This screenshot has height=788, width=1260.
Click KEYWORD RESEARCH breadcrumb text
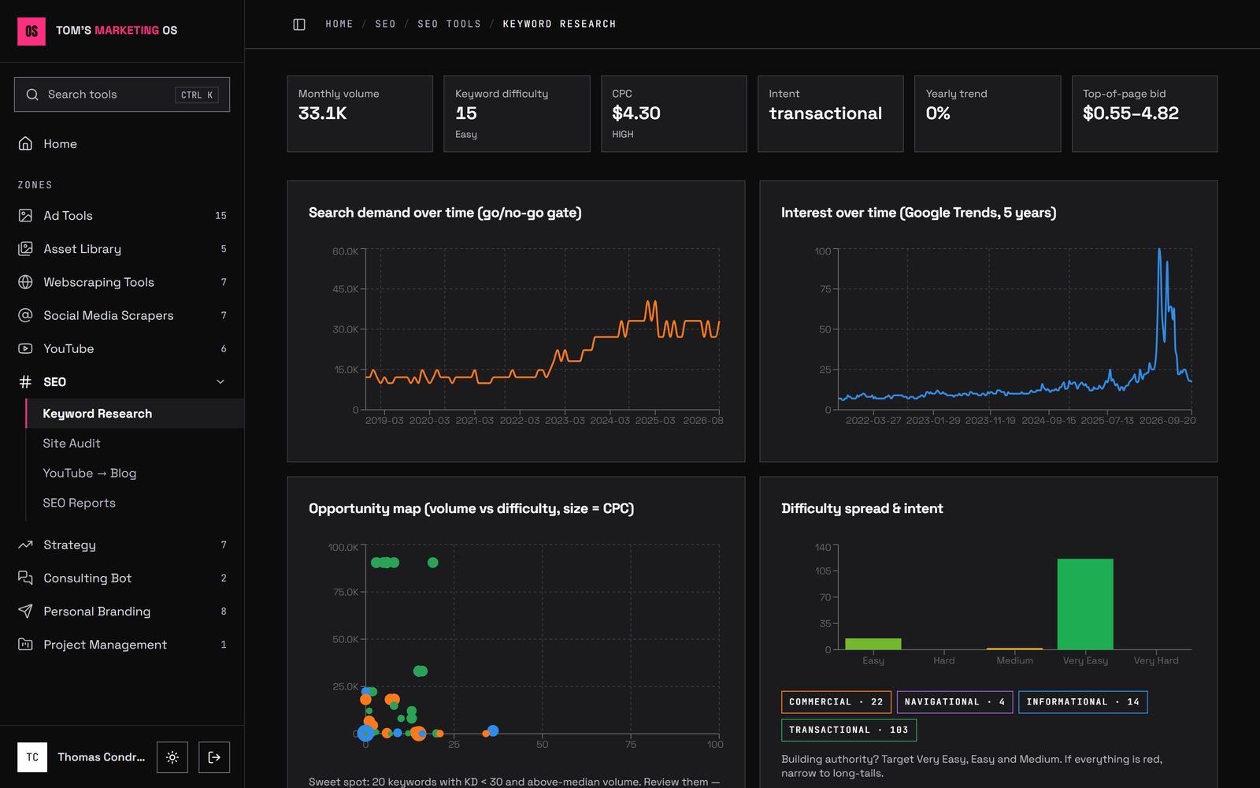559,24
